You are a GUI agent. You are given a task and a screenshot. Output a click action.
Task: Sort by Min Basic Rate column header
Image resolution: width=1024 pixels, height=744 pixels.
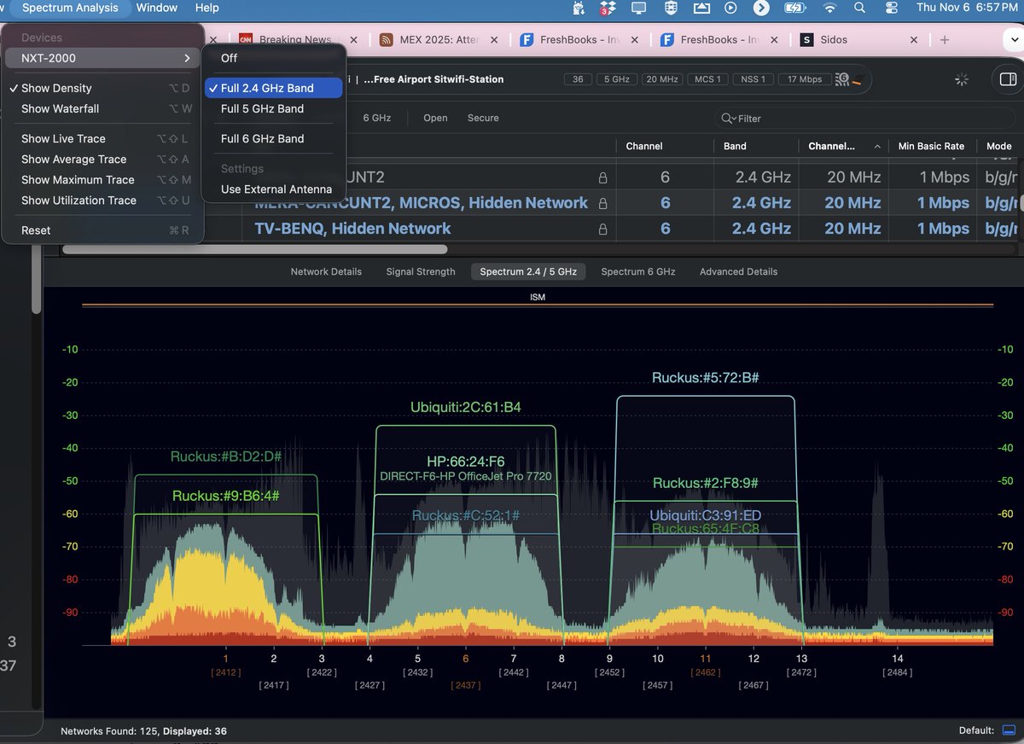pyautogui.click(x=931, y=146)
